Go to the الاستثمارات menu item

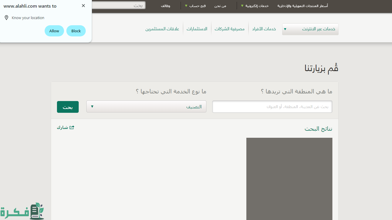[197, 29]
